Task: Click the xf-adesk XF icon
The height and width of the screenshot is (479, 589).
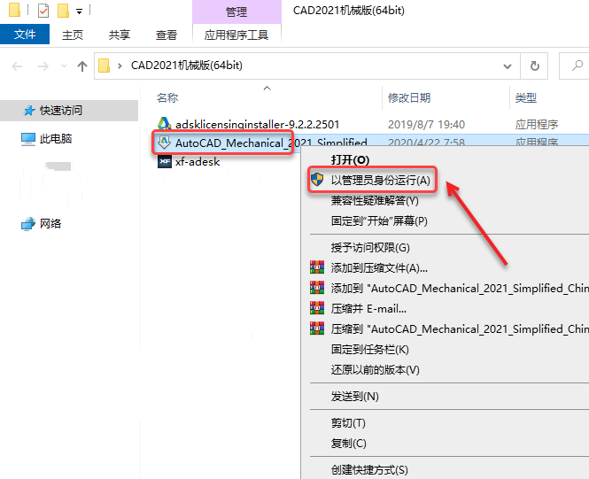Action: point(164,162)
